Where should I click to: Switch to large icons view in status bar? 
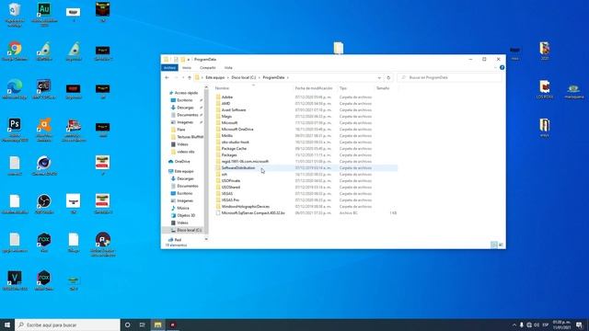click(501, 245)
